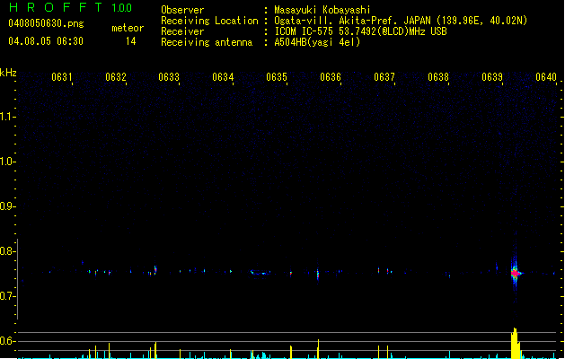Click the 0.8 kHz axis label
This screenshot has height=359, width=565.
coord(7,251)
